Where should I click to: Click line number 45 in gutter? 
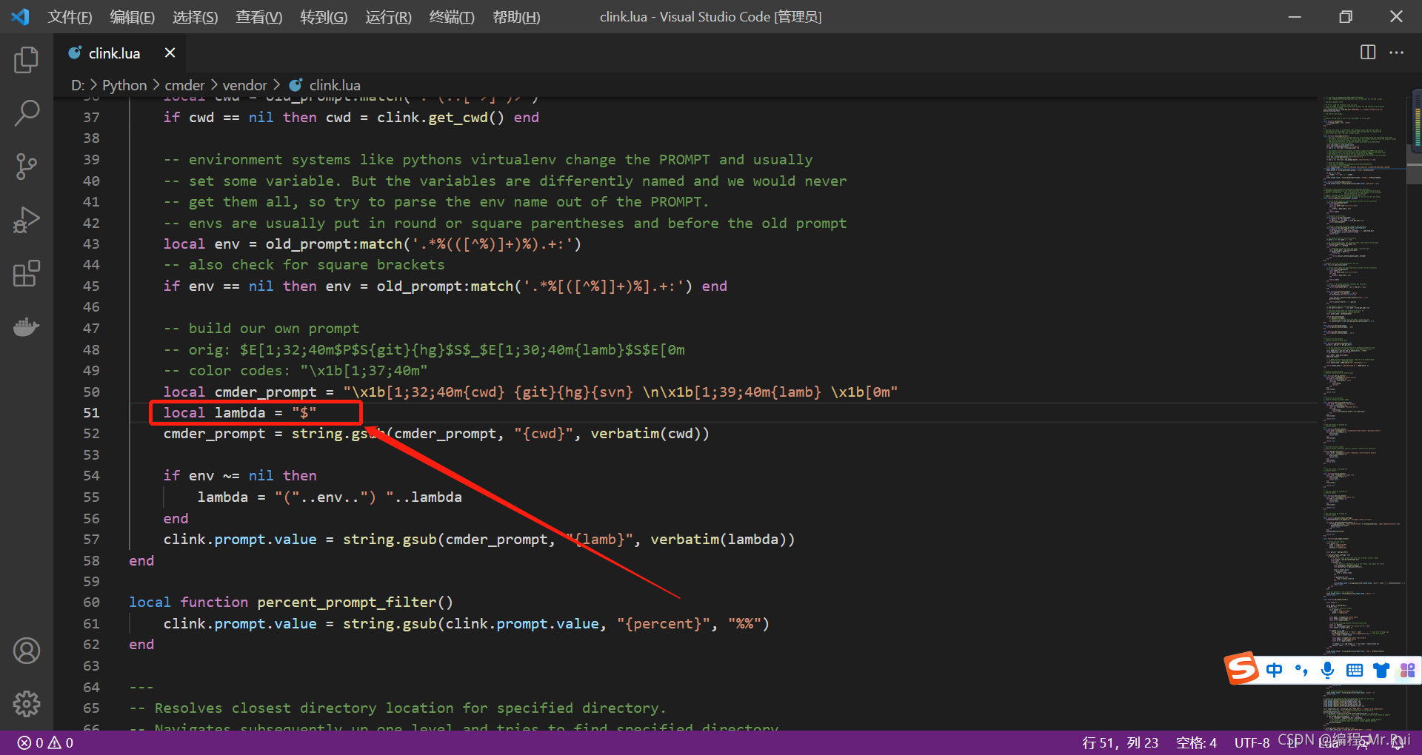[x=91, y=286]
